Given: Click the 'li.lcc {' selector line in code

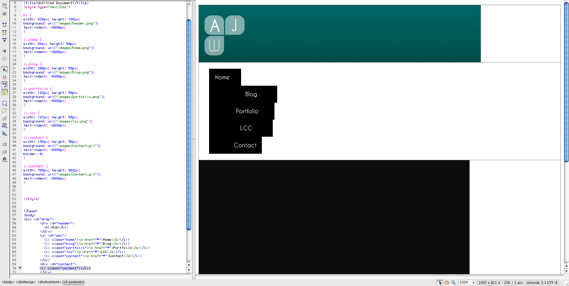Looking at the screenshot, I should [32, 113].
